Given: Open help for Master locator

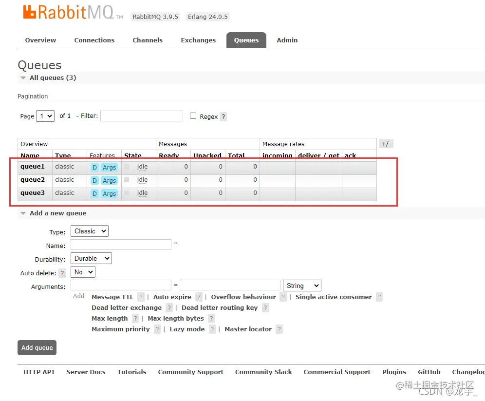Looking at the screenshot, I should [x=279, y=329].
